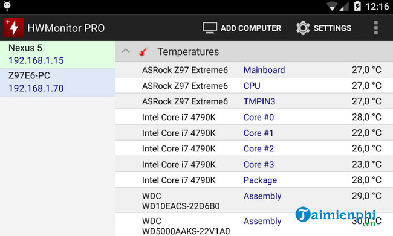The image size is (393, 236).
Task: Click the ADD COMPUTER button label
Action: tap(251, 28)
